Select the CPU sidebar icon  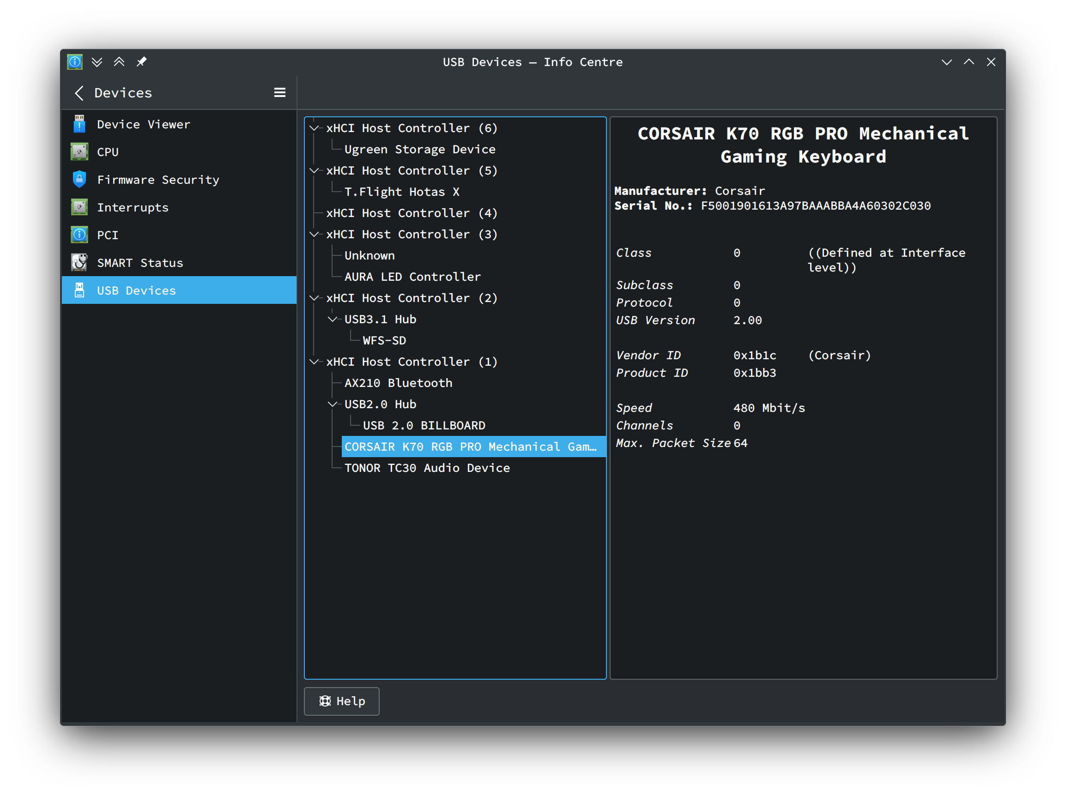pyautogui.click(x=79, y=151)
